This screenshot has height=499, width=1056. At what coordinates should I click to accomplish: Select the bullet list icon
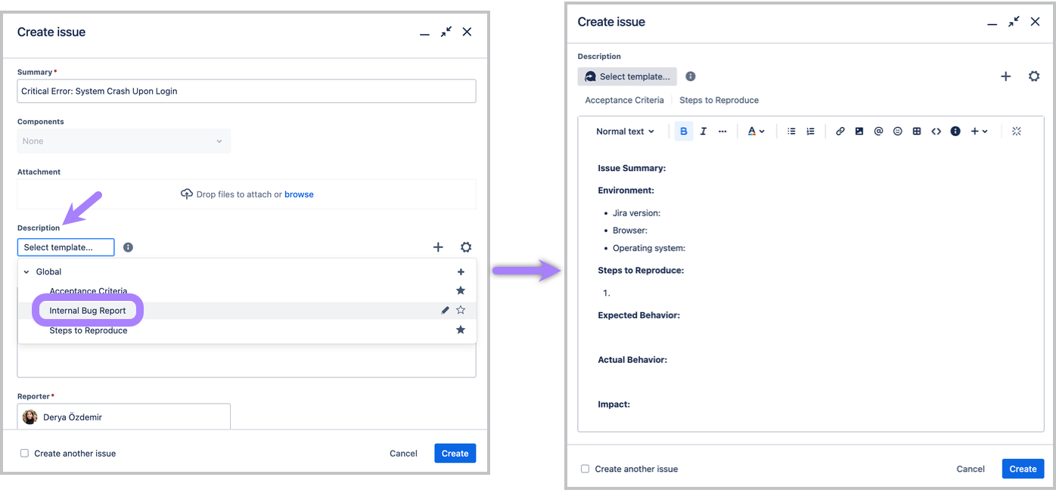[791, 132]
